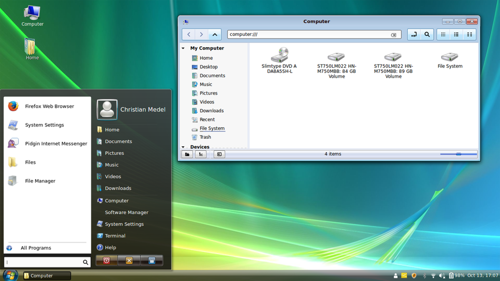Adjust the zoom slider in the status bar
Viewport: 500px width, 281px height.
point(458,154)
